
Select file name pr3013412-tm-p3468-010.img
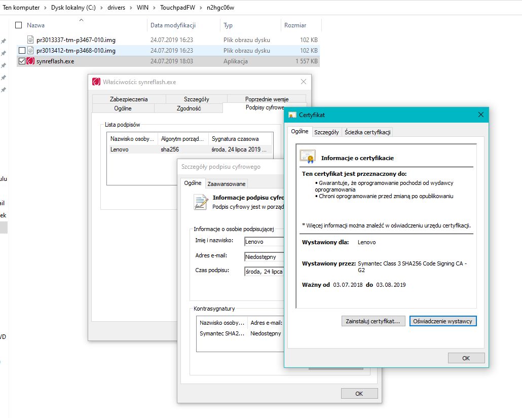coord(76,51)
